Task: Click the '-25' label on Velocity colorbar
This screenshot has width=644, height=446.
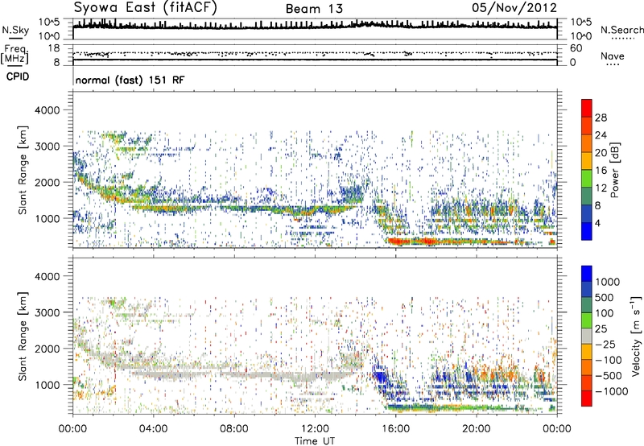Action: pos(607,344)
